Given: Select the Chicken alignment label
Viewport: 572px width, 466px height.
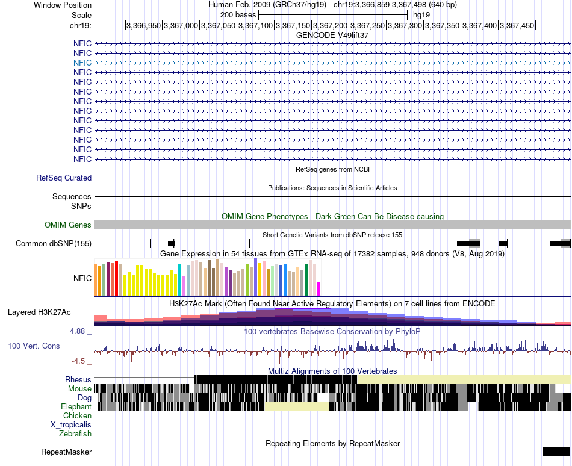Looking at the screenshot, I should (x=77, y=415).
